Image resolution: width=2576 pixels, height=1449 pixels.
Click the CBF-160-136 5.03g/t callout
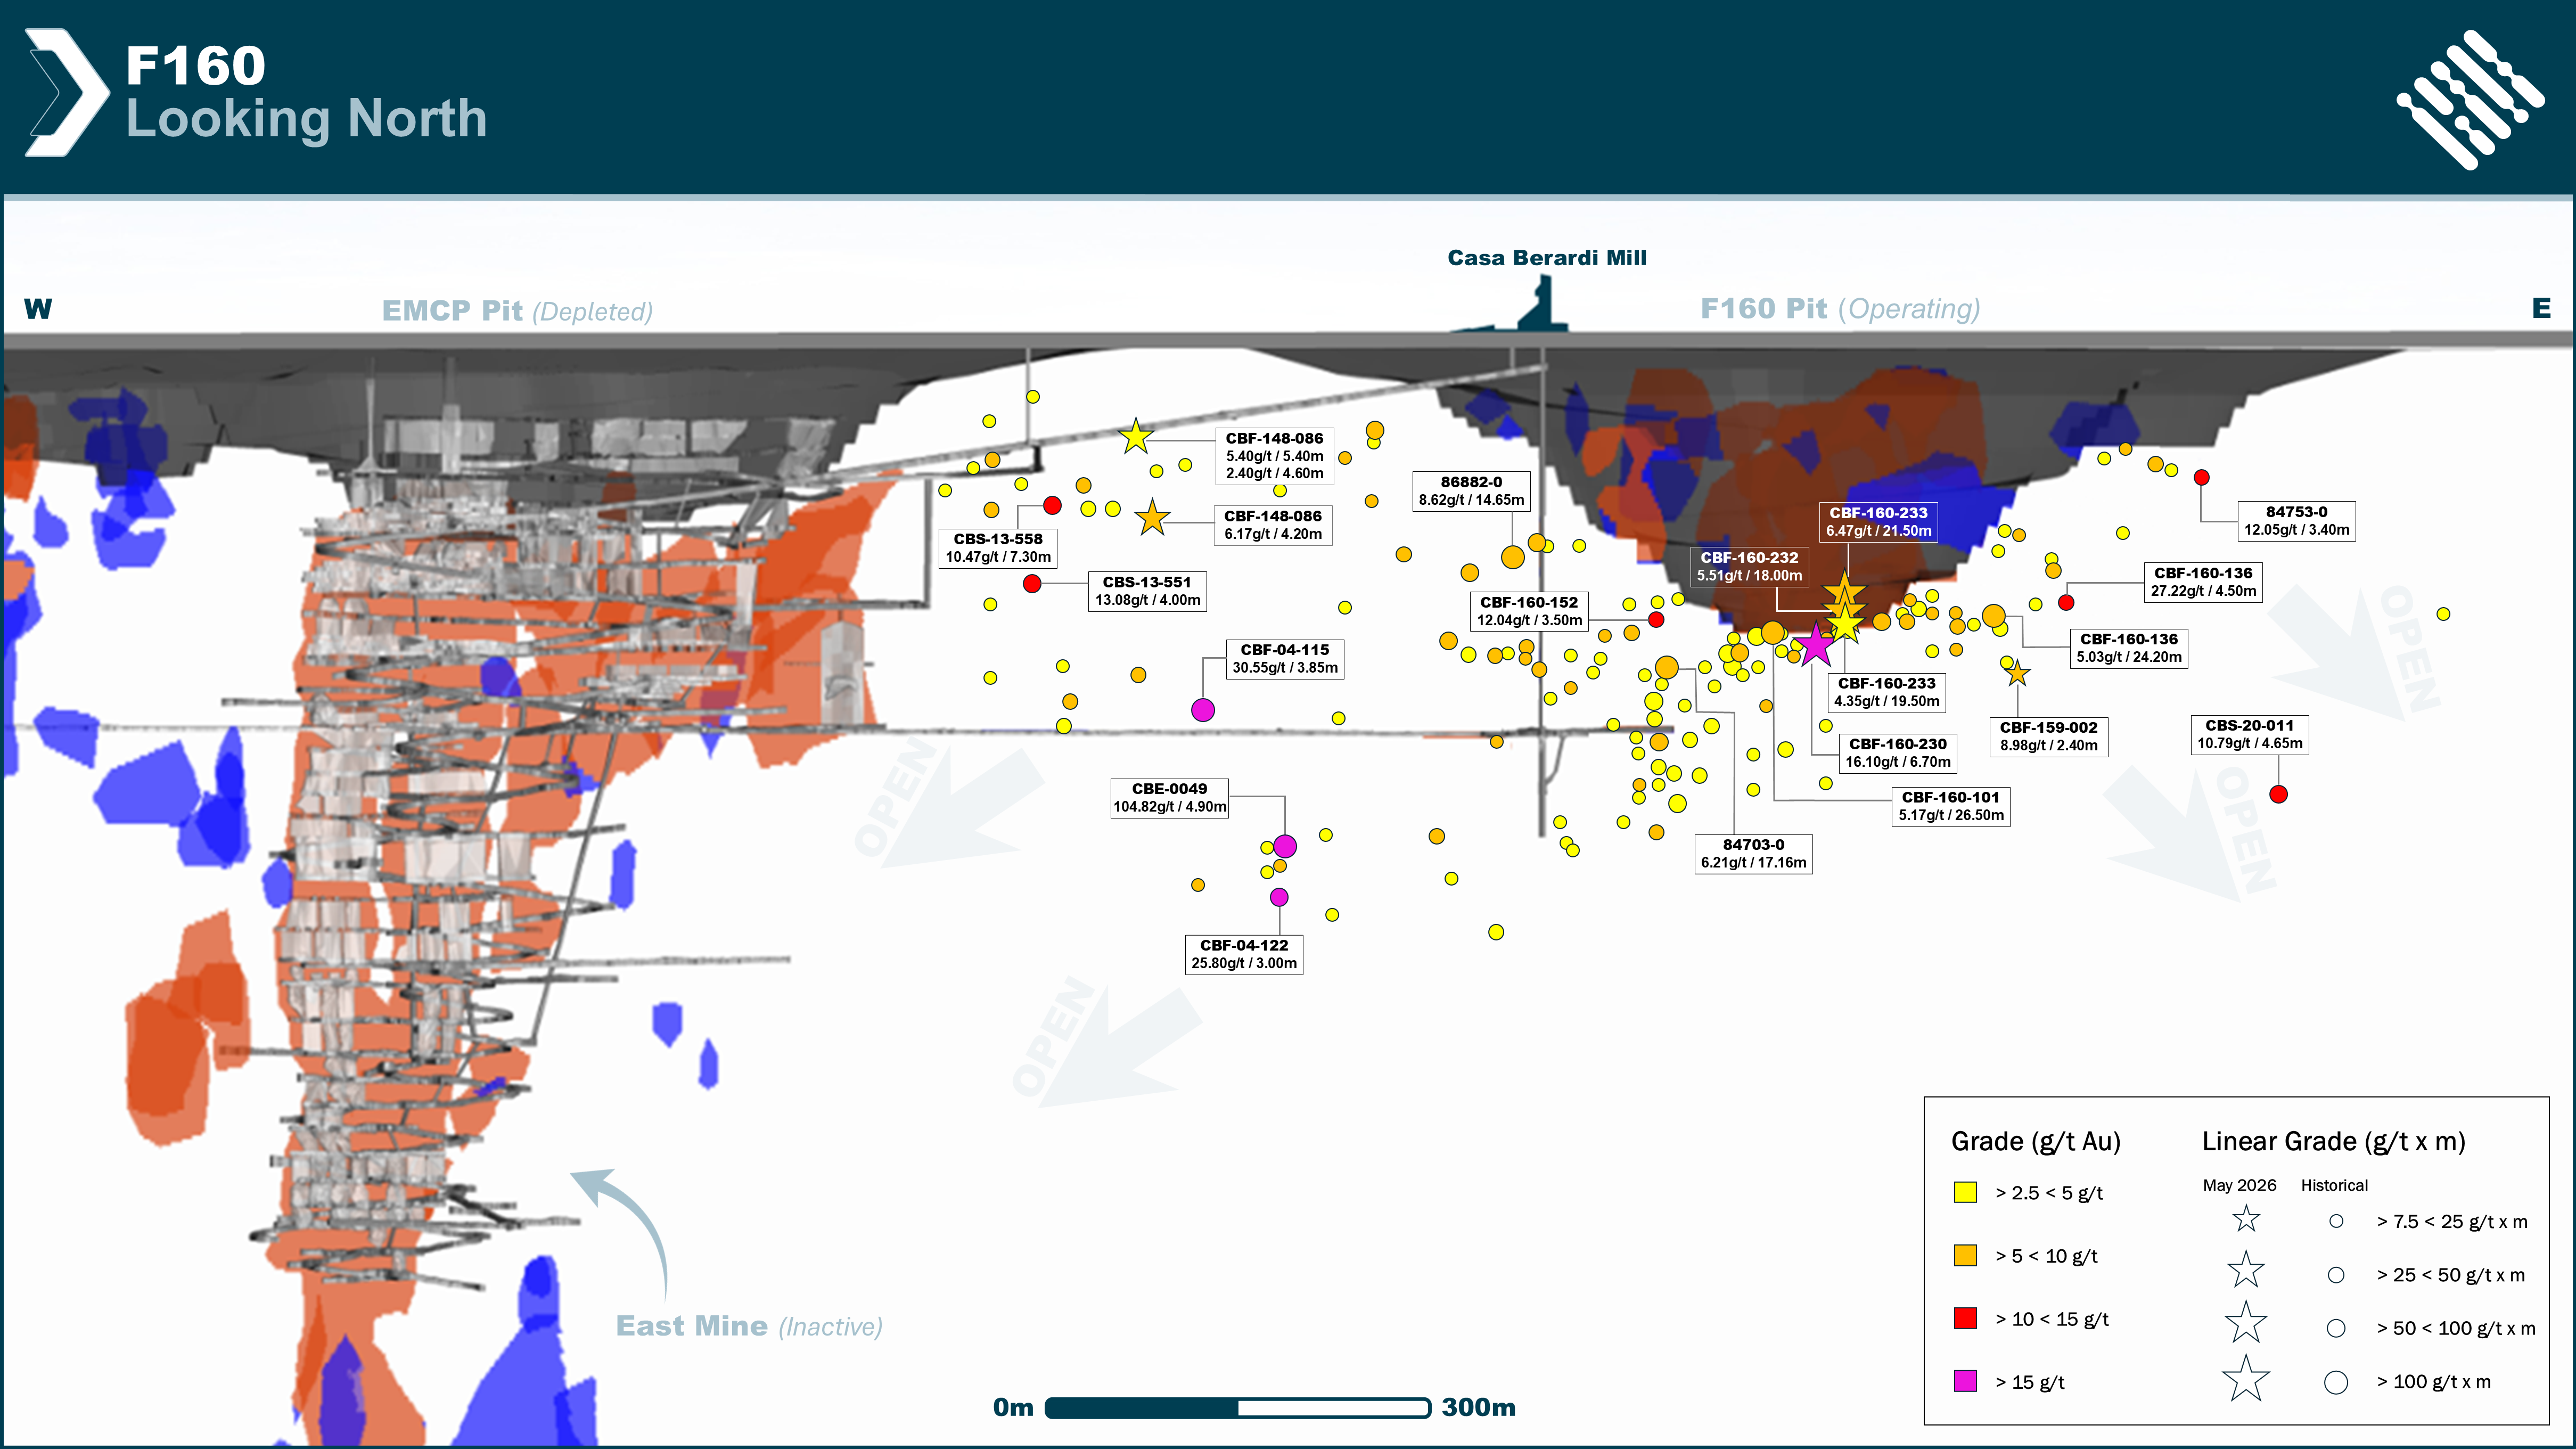tap(2129, 648)
